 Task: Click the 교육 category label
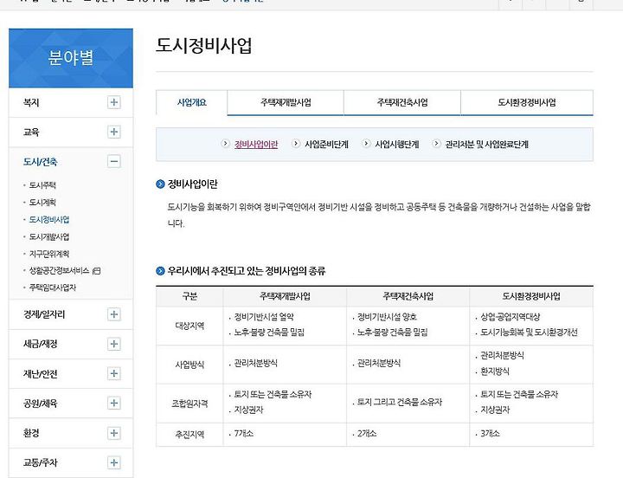[x=31, y=132]
